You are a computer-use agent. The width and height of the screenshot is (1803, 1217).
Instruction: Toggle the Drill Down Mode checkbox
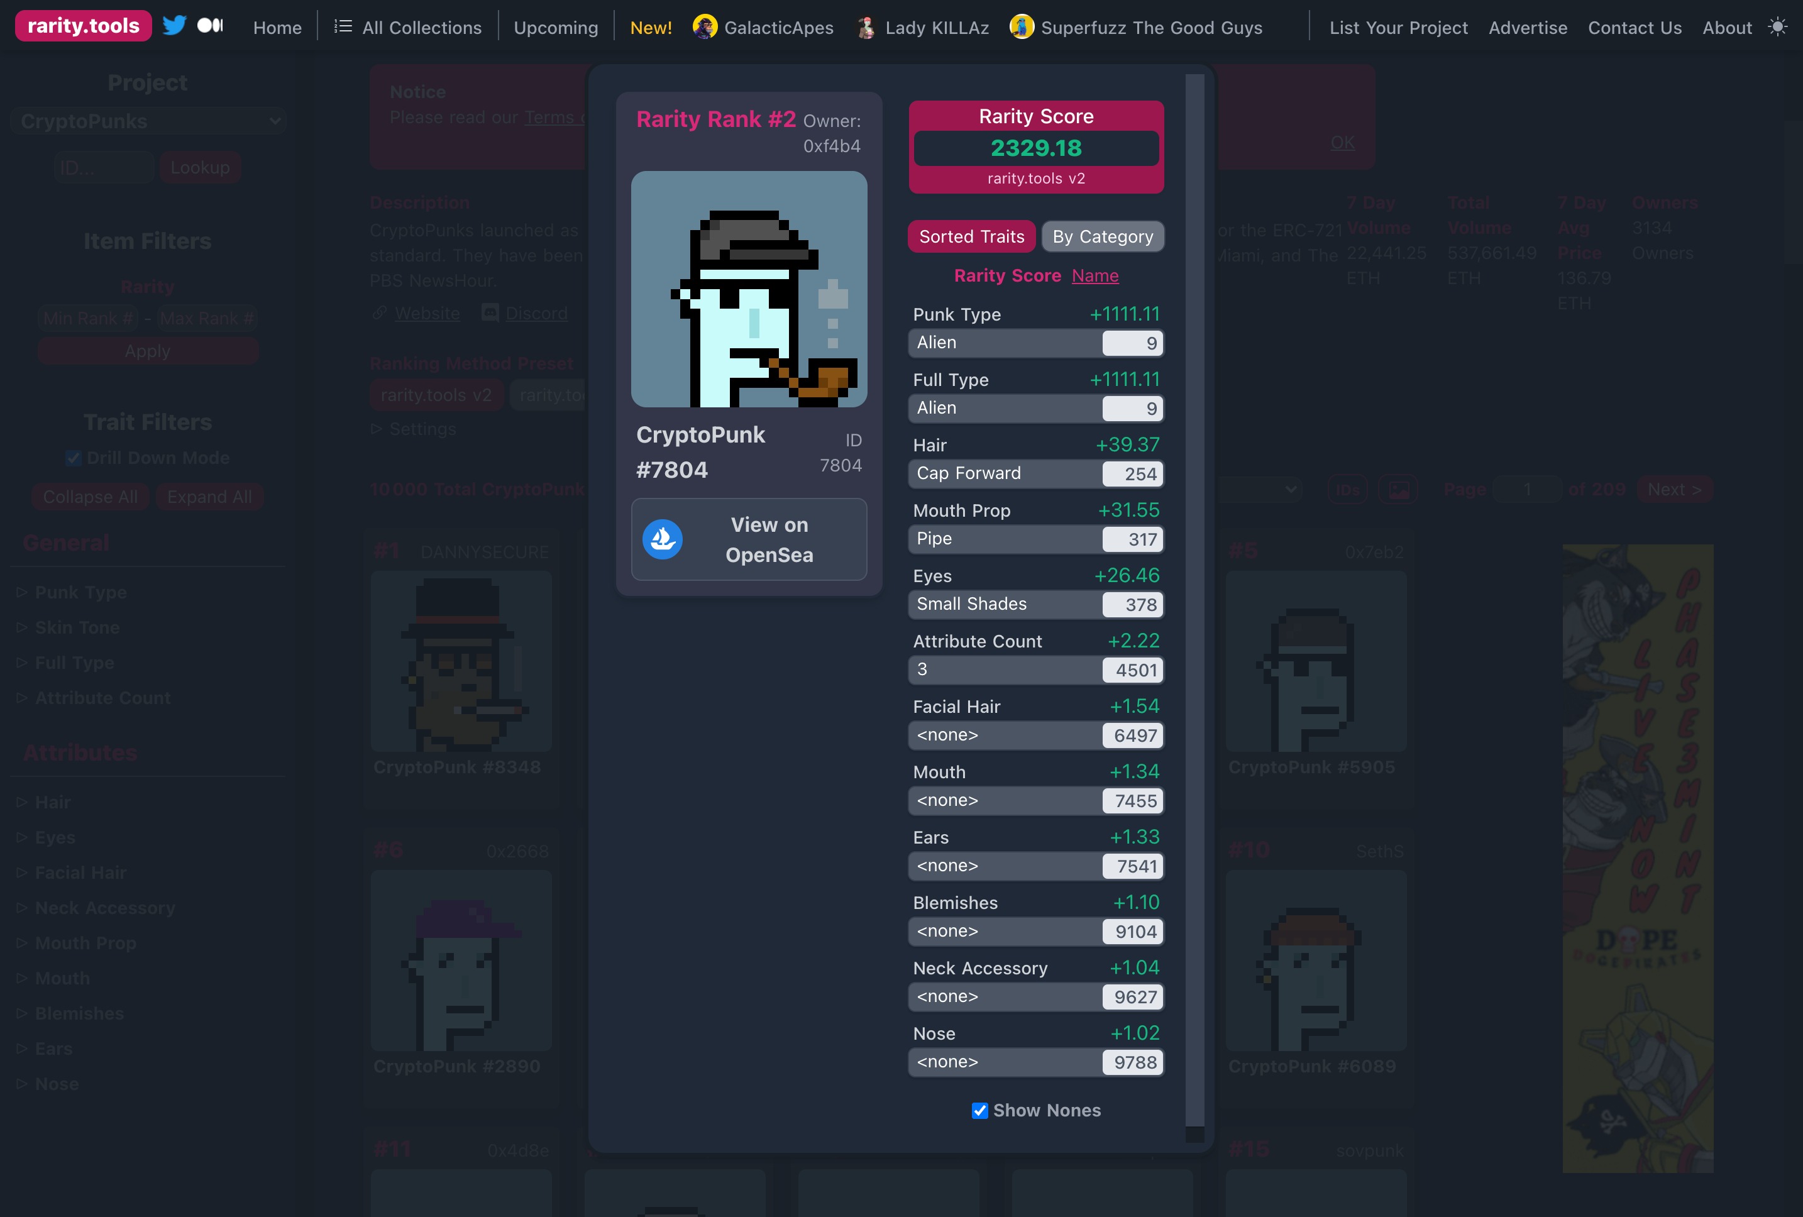click(74, 458)
